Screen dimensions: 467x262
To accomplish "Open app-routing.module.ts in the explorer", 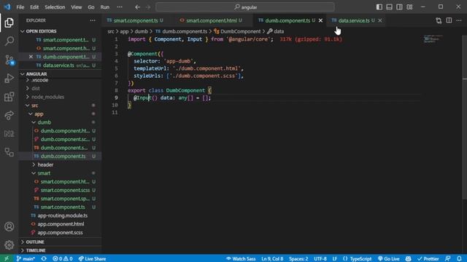I will (63, 215).
